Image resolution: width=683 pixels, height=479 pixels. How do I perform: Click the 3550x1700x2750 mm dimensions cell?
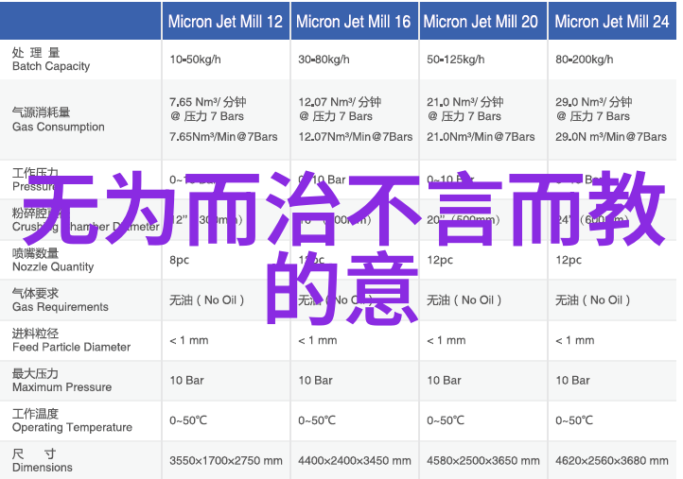[226, 460]
